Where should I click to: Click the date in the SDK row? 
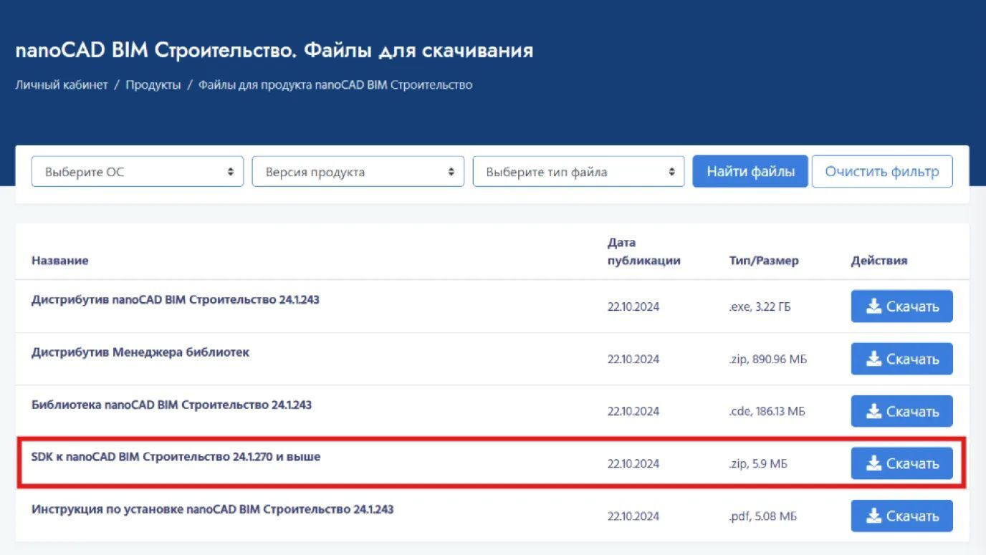click(633, 463)
